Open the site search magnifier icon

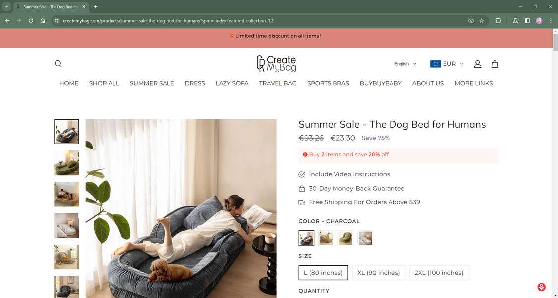click(x=58, y=64)
